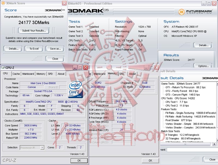Click Futuremark Corporation logo icon

(181, 12)
